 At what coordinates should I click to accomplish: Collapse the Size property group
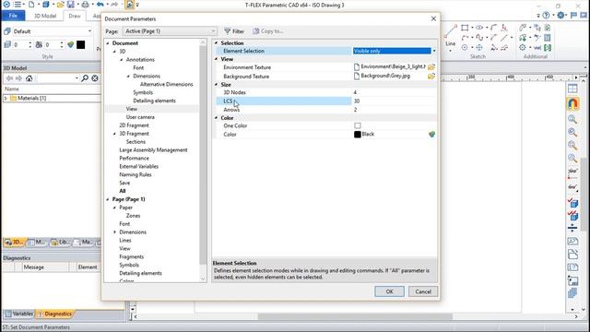click(217, 85)
